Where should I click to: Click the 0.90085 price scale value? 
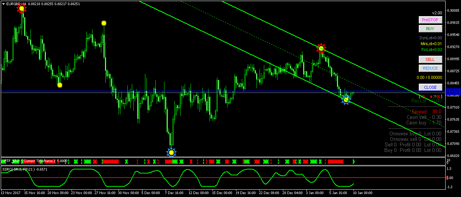tap(453, 10)
